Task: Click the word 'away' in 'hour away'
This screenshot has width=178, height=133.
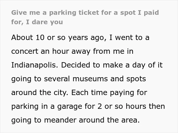Action: pyautogui.click(x=81, y=52)
